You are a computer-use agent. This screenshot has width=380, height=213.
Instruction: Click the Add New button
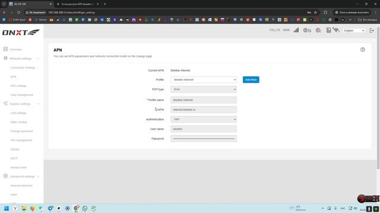coord(251,80)
